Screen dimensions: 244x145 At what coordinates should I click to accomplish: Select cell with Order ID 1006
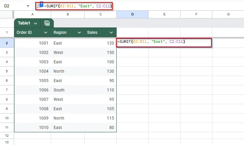coord(33,90)
